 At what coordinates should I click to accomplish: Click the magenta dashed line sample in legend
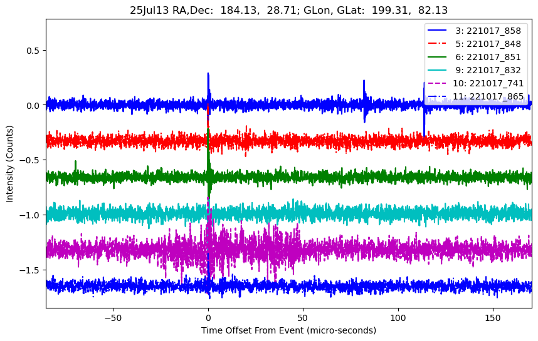pos(438,83)
